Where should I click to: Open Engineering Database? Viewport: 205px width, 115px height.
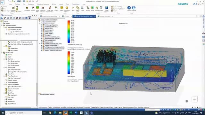click(118, 9)
